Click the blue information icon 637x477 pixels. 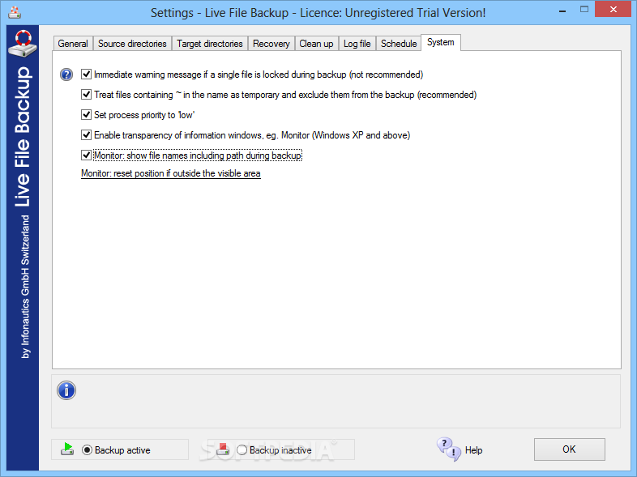[66, 390]
